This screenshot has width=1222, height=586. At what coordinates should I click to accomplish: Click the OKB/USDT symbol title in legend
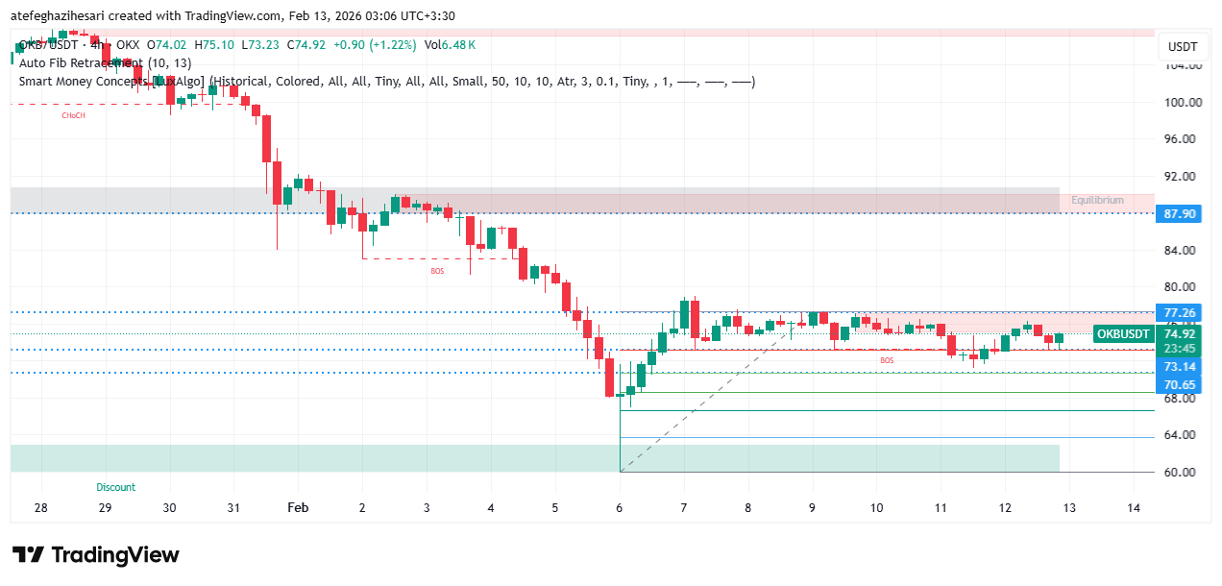click(48, 44)
